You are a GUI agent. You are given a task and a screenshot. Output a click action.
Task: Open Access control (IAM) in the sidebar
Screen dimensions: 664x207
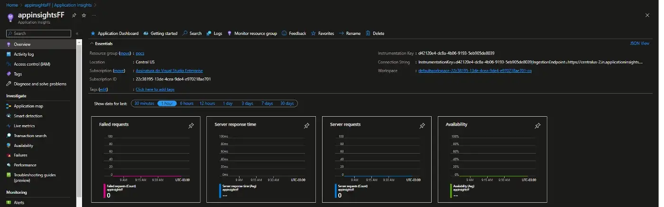pyautogui.click(x=38, y=64)
